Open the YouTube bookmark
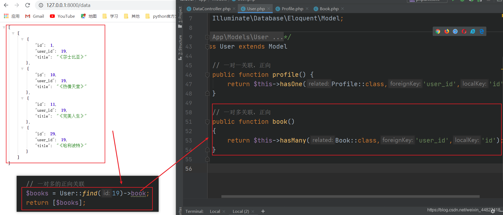Viewport: 503px width, 215px height. 62,16
